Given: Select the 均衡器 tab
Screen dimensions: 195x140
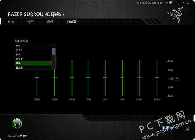Looking at the screenshot, I should (71, 22).
